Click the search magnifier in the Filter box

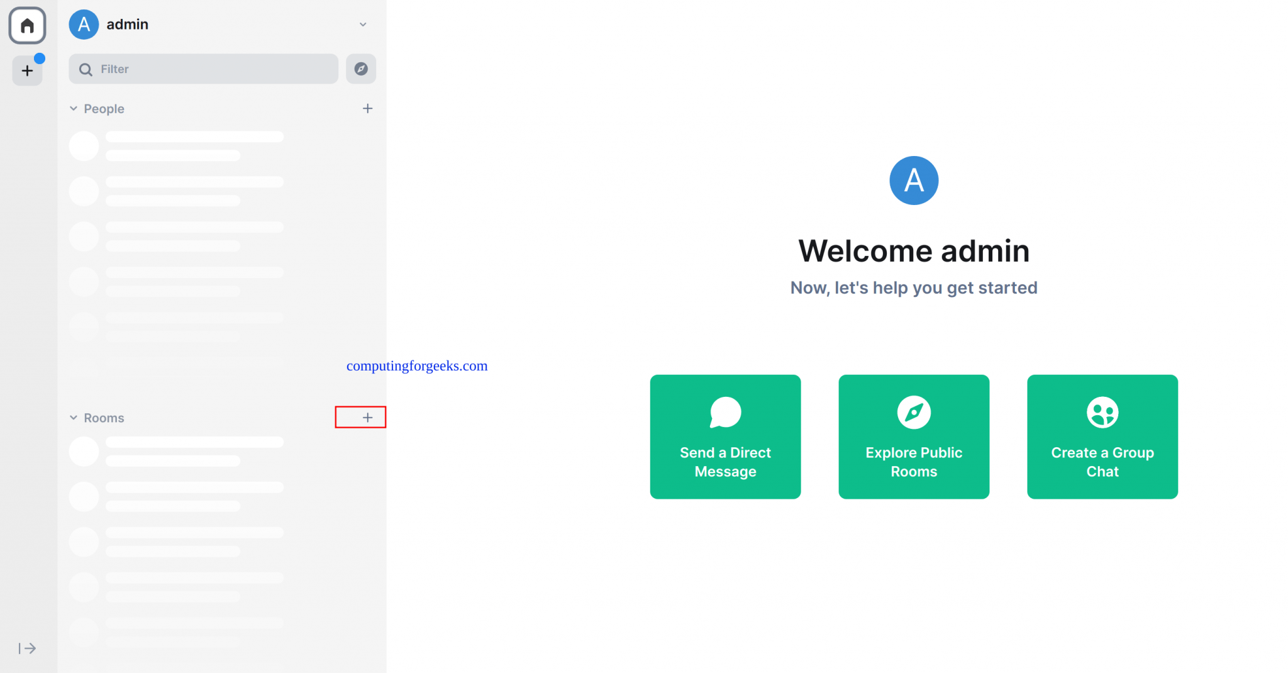[86, 69]
